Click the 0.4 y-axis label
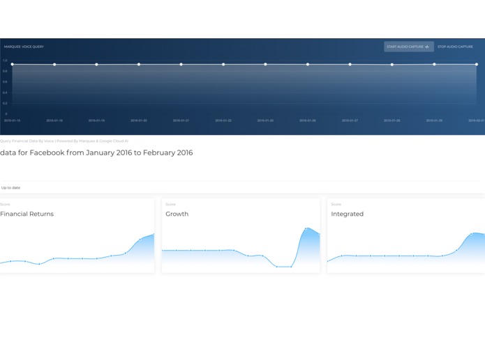This screenshot has width=485, height=344. [x=5, y=93]
